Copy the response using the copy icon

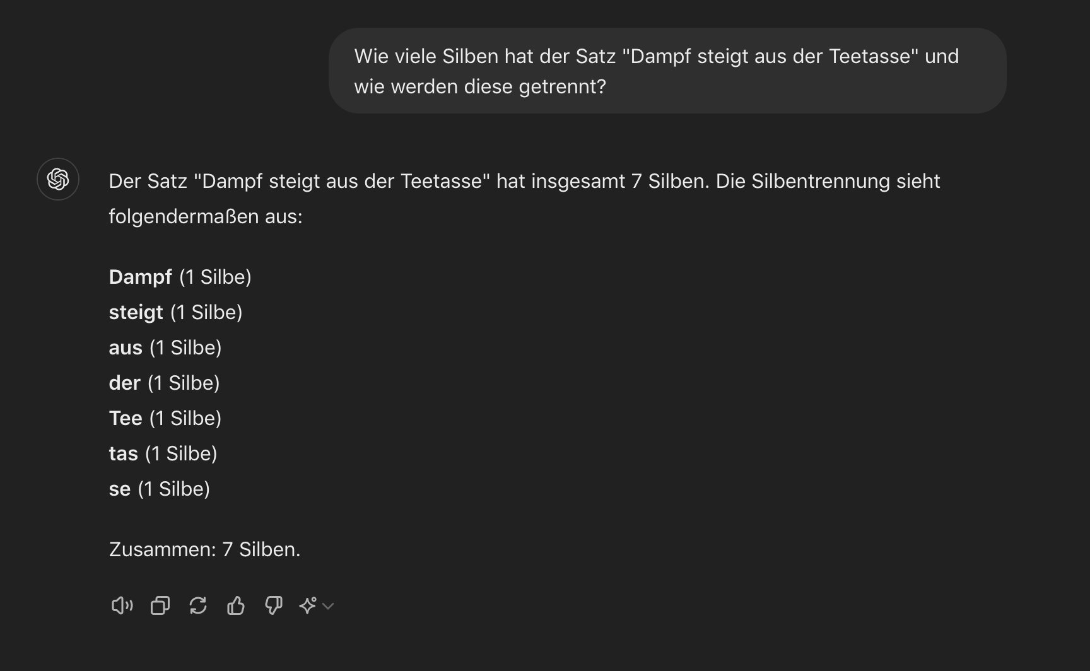[160, 606]
